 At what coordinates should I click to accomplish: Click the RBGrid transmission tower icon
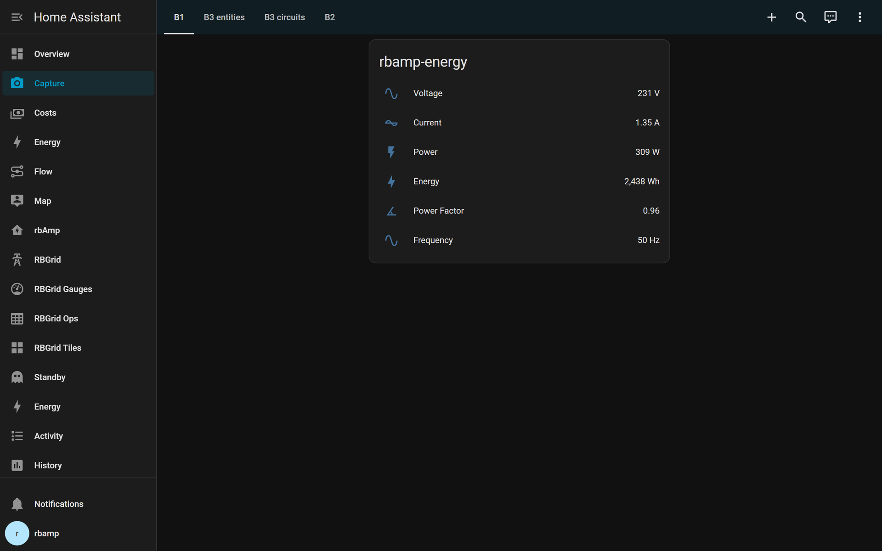pos(17,260)
